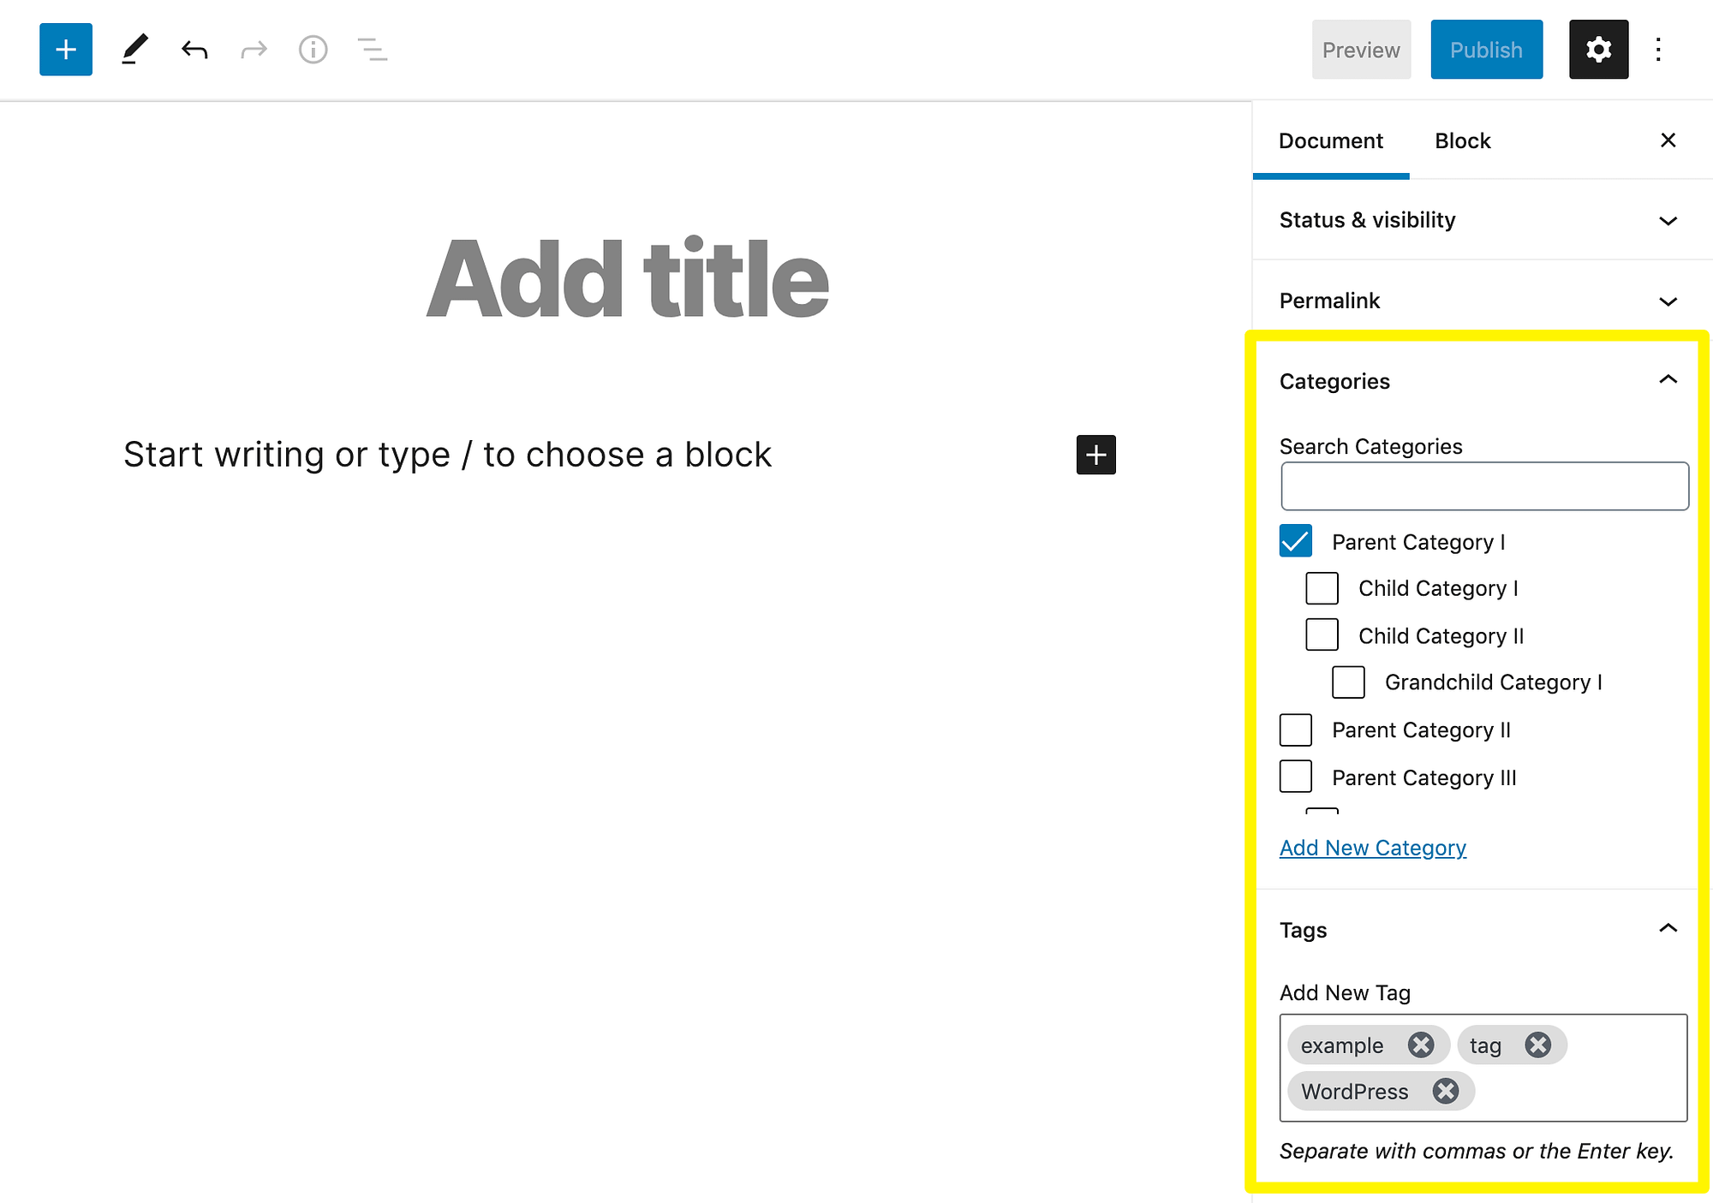Viewport: 1713px width, 1203px height.
Task: Switch to the Block tab
Action: pyautogui.click(x=1462, y=141)
